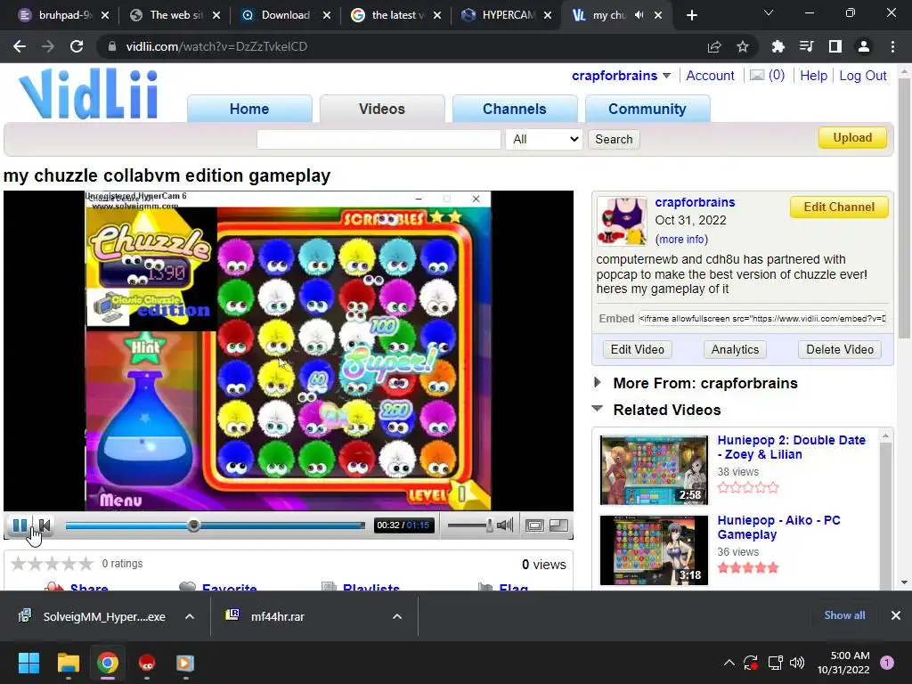Adjust the player volume slider

tap(470, 525)
